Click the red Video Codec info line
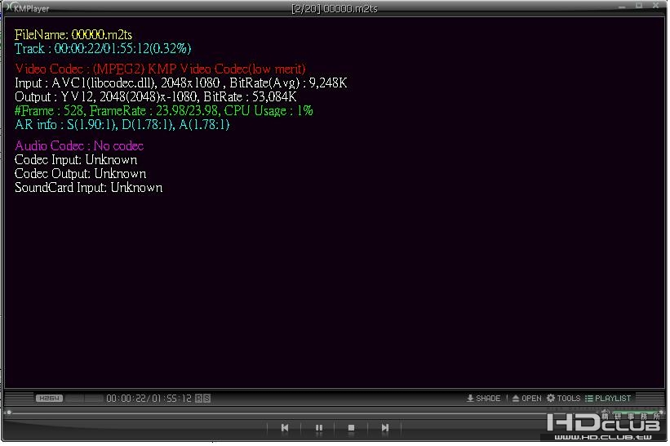The height and width of the screenshot is (446, 670). [x=161, y=69]
